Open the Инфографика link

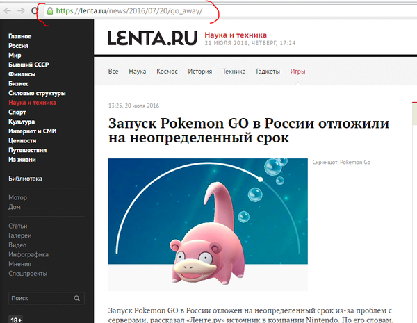28,255
